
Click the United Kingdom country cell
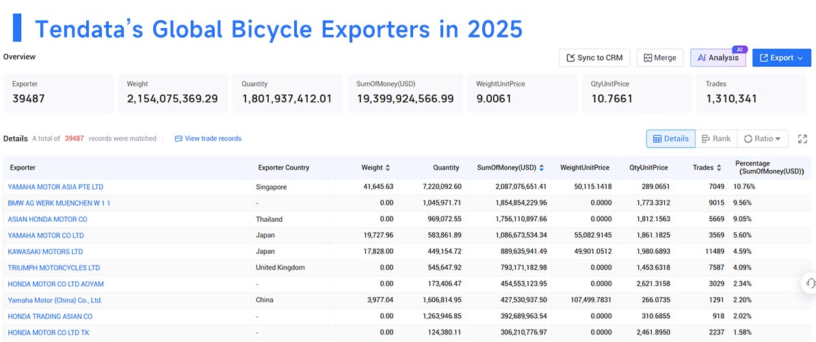click(x=280, y=268)
